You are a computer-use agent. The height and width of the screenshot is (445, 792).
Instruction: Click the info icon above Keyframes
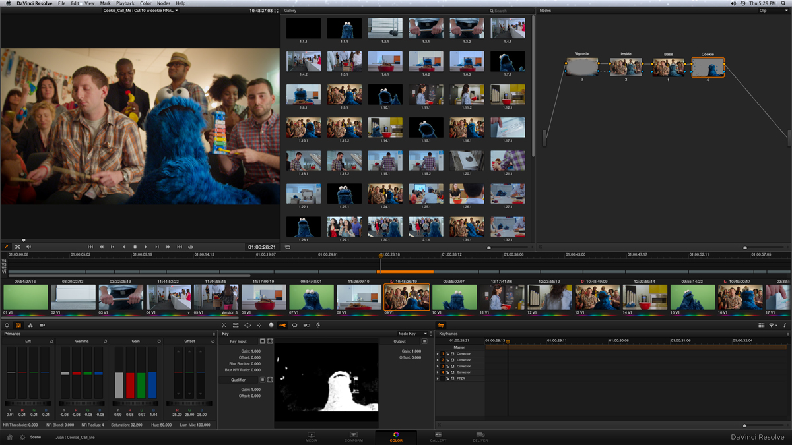coord(785,325)
